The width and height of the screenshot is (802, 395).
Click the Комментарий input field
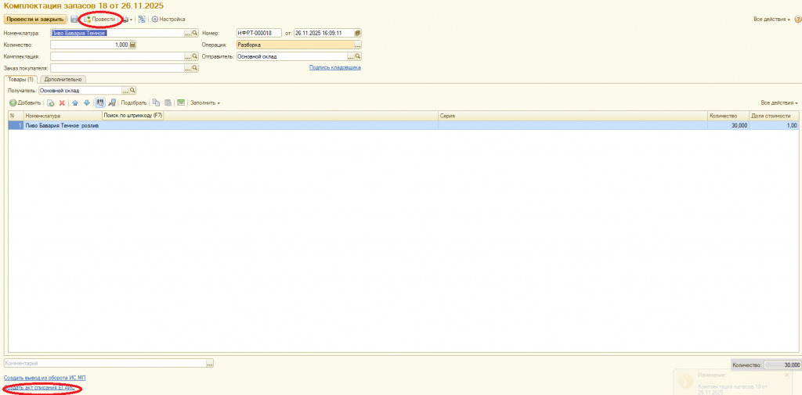104,363
